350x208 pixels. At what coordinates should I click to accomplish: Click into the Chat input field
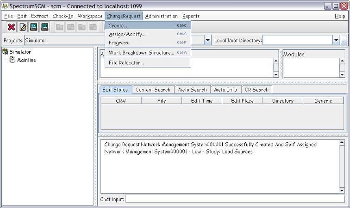point(235,199)
